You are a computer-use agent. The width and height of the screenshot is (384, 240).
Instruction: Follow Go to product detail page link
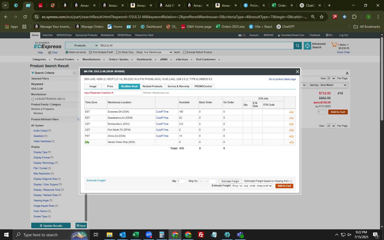282,79
